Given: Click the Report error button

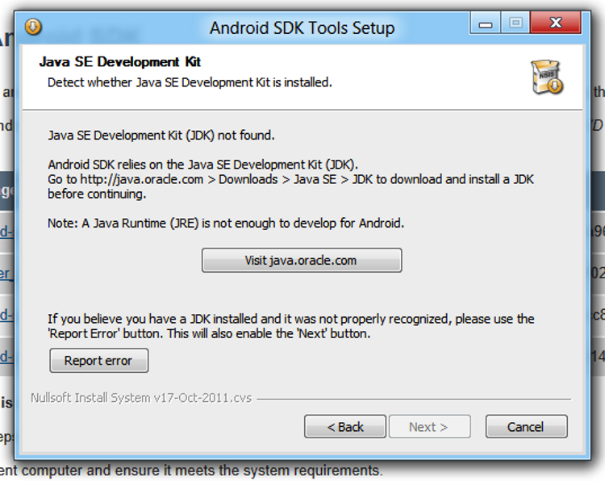Looking at the screenshot, I should [x=98, y=361].
